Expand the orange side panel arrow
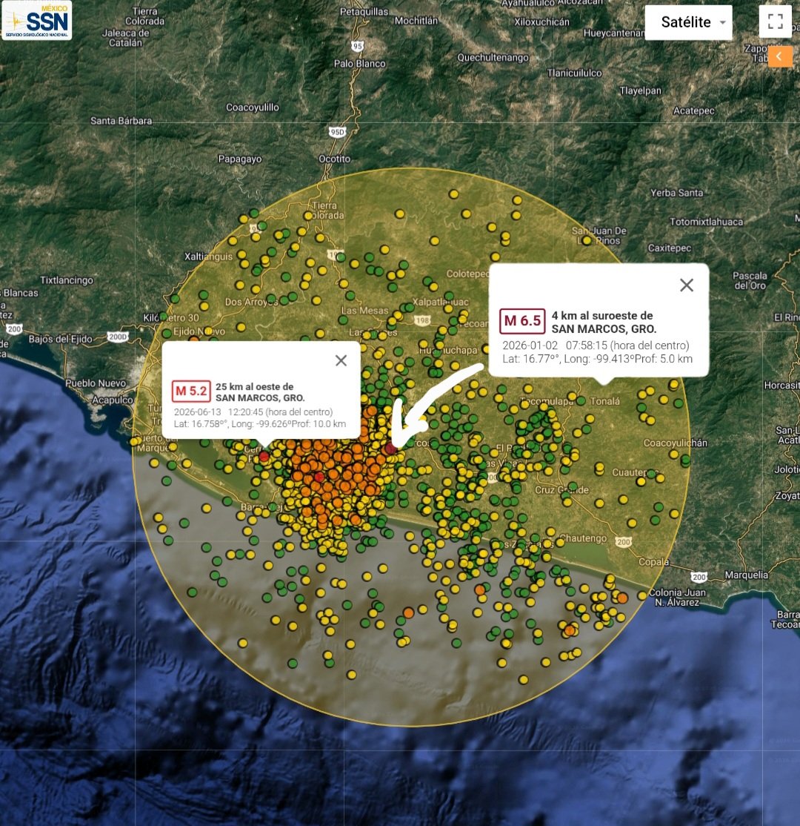The image size is (800, 826). (x=780, y=56)
